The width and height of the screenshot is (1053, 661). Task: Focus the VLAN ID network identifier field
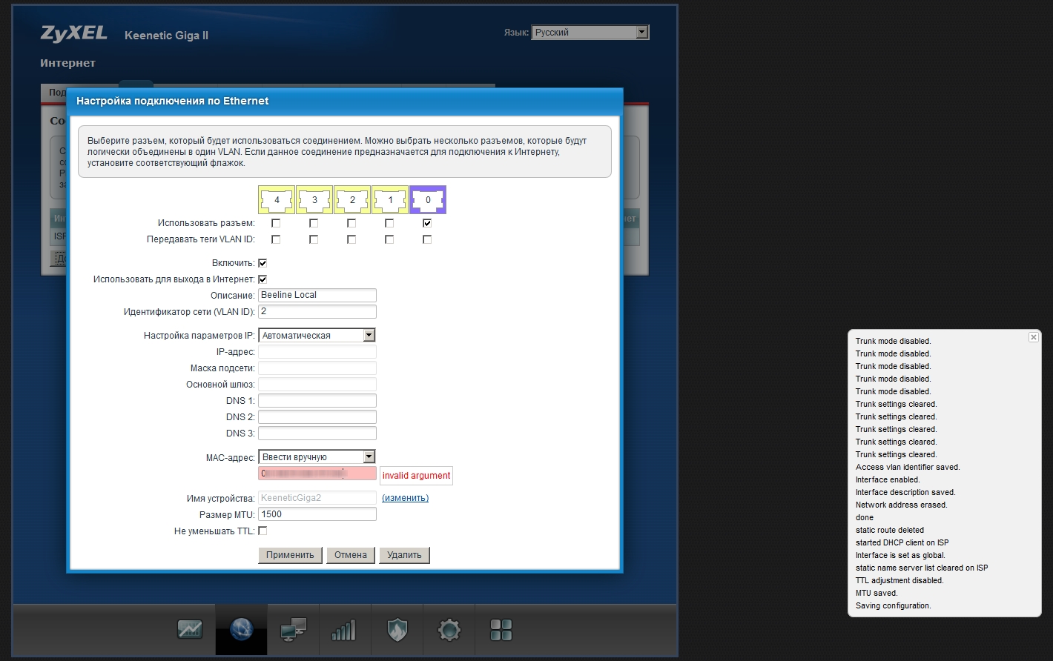tap(317, 312)
